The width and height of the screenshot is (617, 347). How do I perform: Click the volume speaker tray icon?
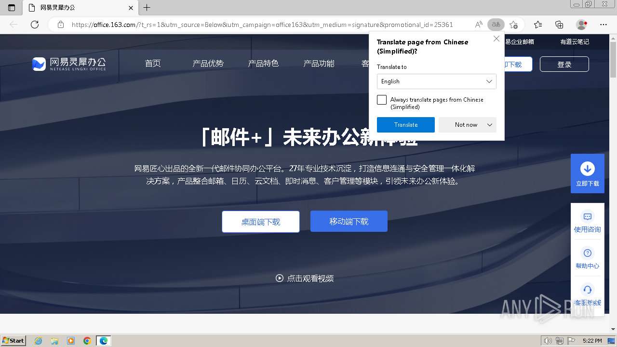point(548,341)
